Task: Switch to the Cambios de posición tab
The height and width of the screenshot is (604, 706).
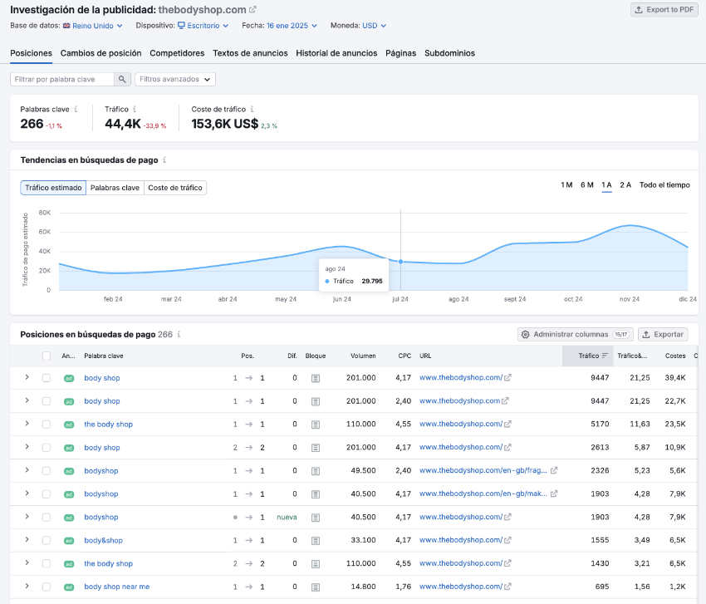Action: (x=101, y=53)
